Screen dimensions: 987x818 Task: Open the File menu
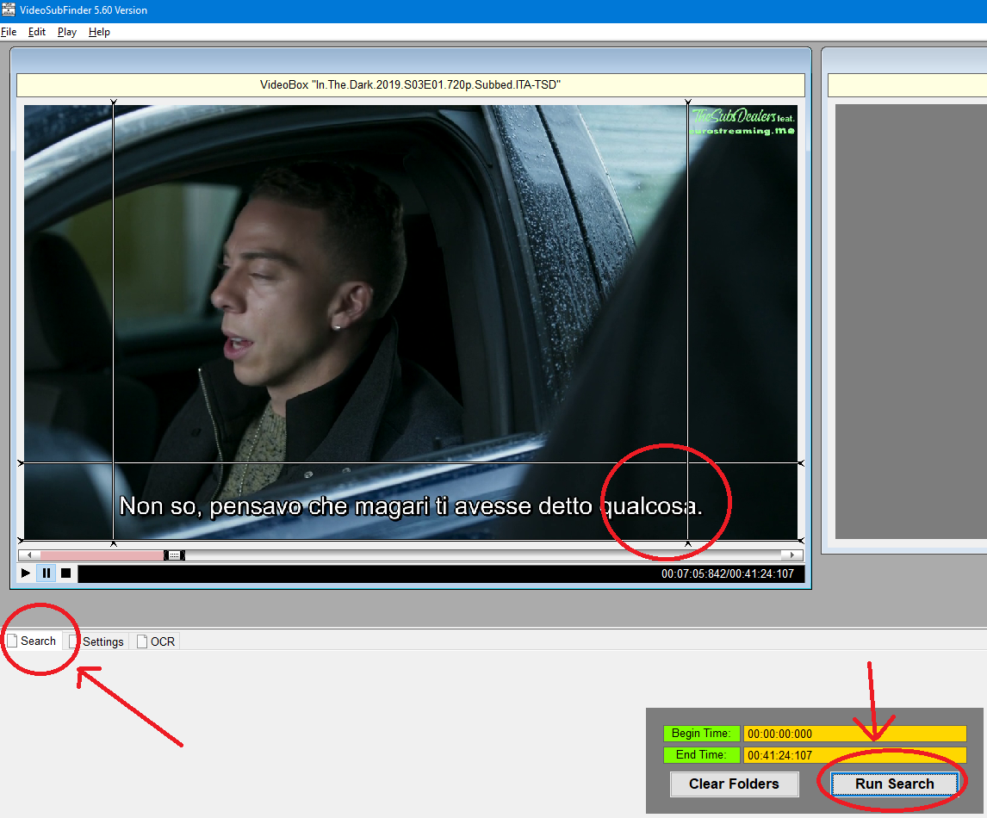pyautogui.click(x=9, y=32)
